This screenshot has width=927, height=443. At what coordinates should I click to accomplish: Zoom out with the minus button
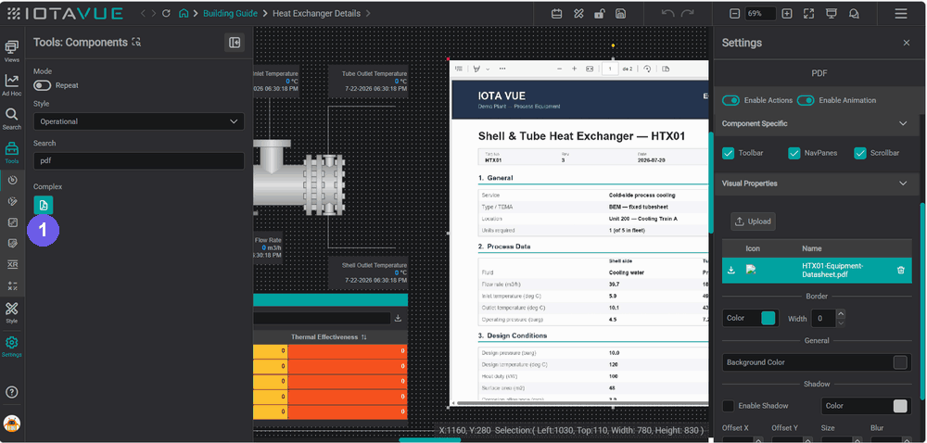(734, 14)
